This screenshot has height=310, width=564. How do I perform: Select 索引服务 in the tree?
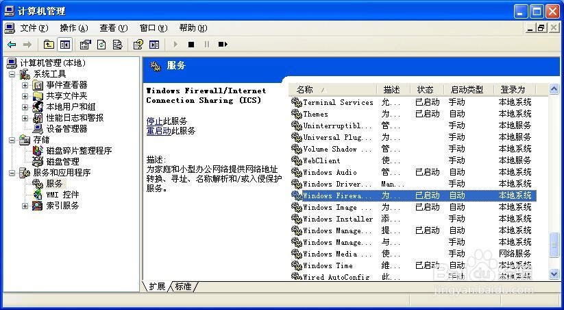pyautogui.click(x=62, y=206)
